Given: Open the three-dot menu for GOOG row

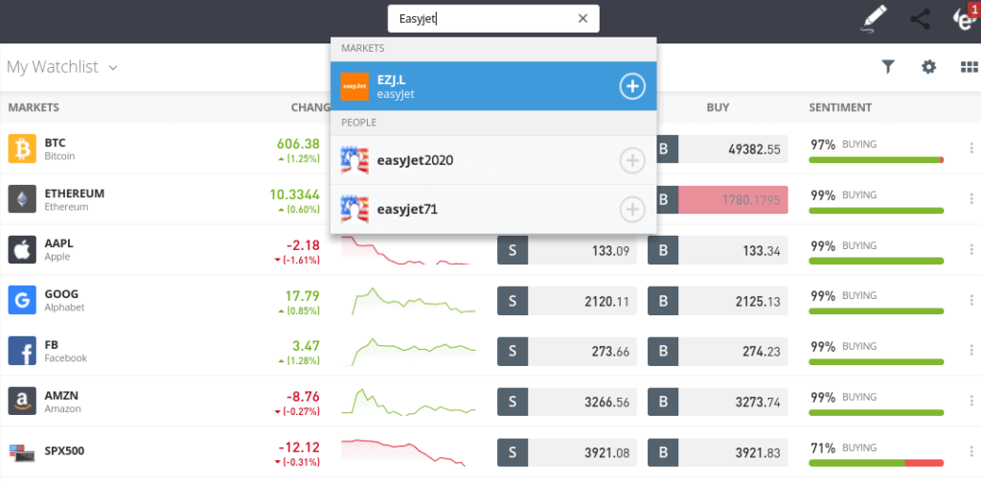Looking at the screenshot, I should (x=971, y=300).
